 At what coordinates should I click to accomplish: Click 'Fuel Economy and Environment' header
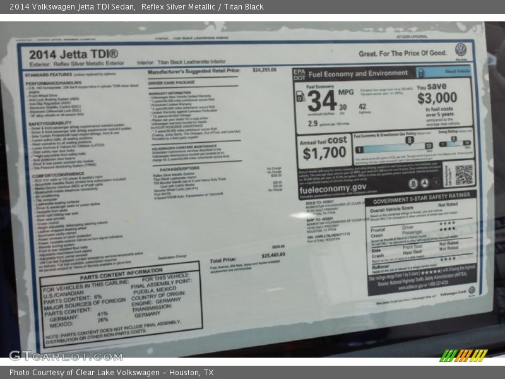click(358, 74)
